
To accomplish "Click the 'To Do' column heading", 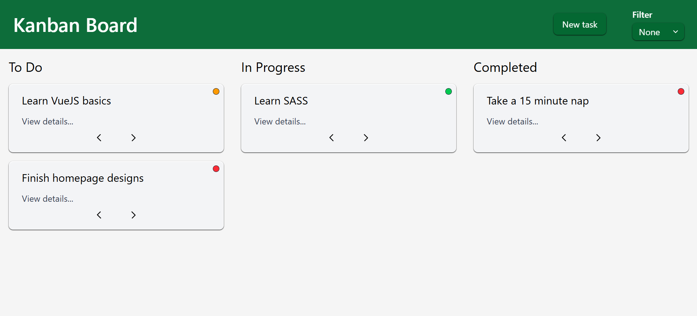I will point(25,67).
